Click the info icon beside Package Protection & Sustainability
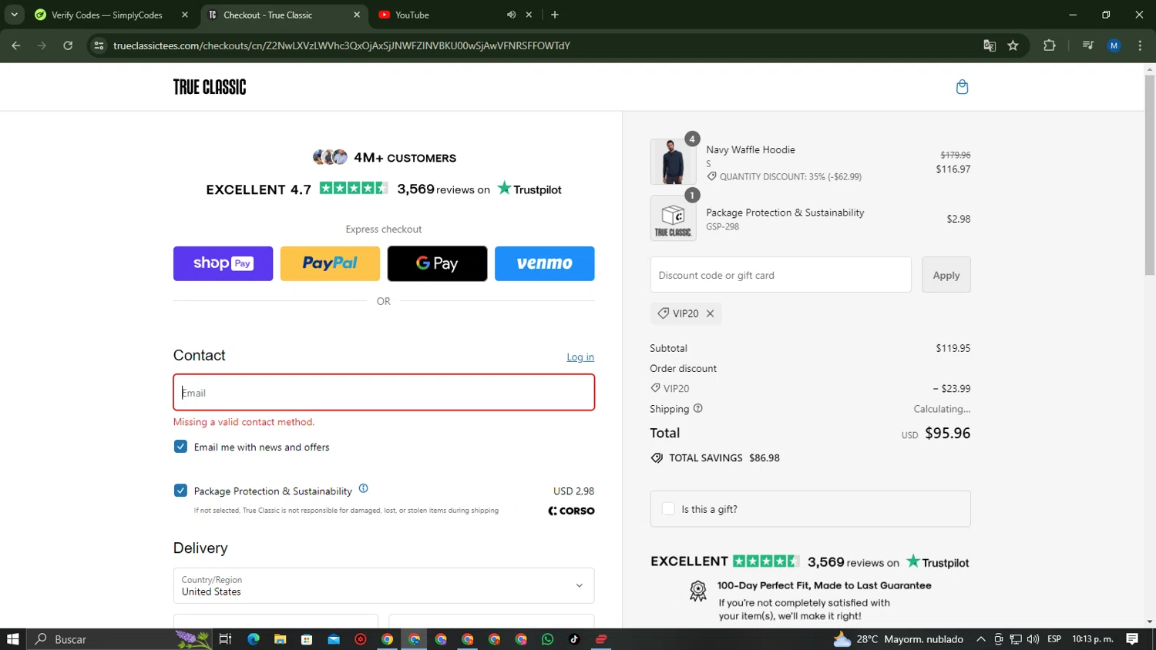This screenshot has width=1156, height=650. coord(364,488)
